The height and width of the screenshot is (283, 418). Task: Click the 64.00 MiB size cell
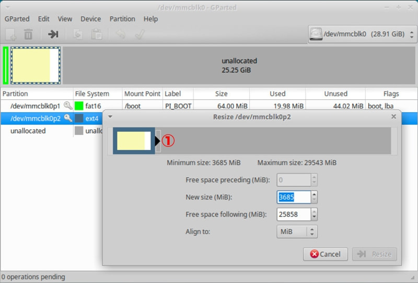pyautogui.click(x=232, y=106)
